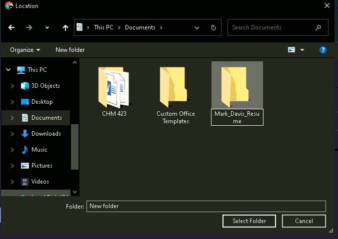Click the Select Folder button
The width and height of the screenshot is (338, 239).
(249, 221)
